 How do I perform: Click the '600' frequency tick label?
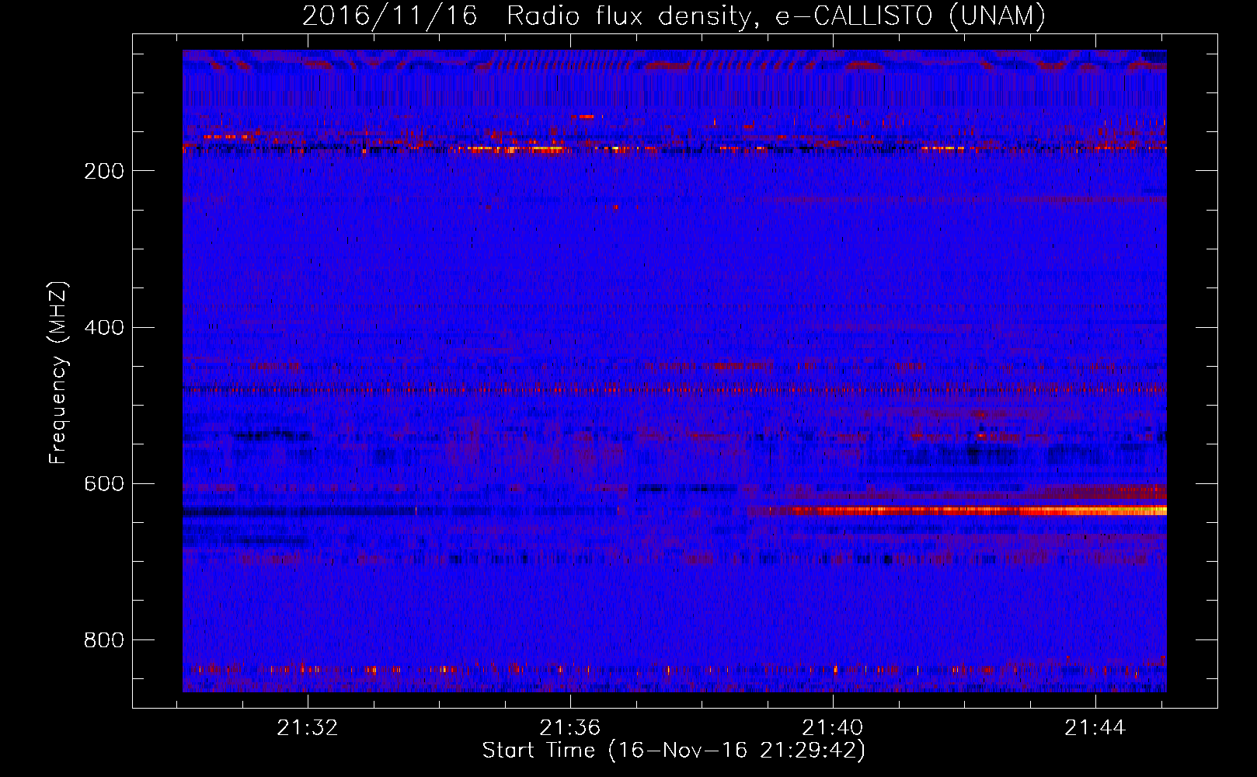pos(104,484)
